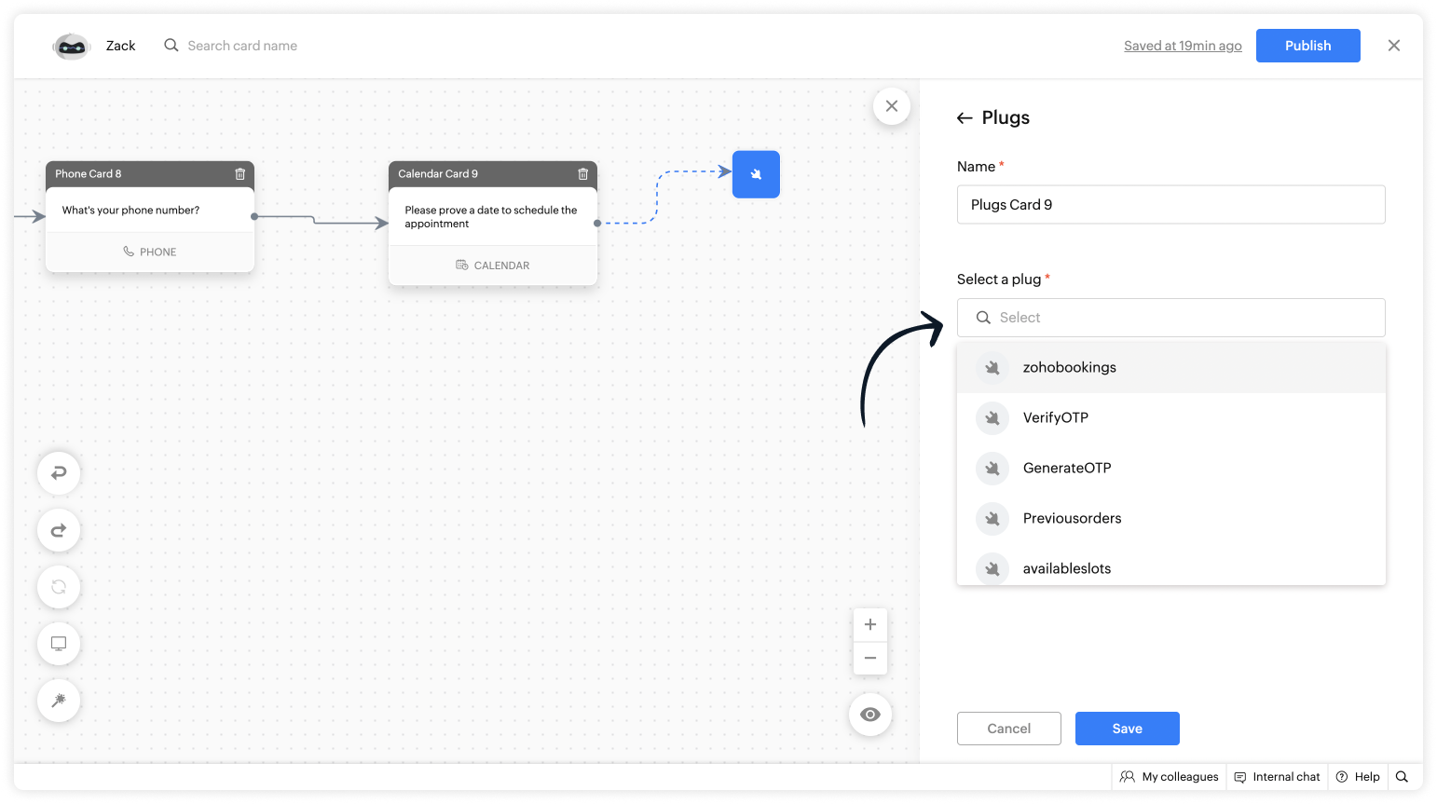Close the bot builder with top-right X

pyautogui.click(x=1394, y=46)
